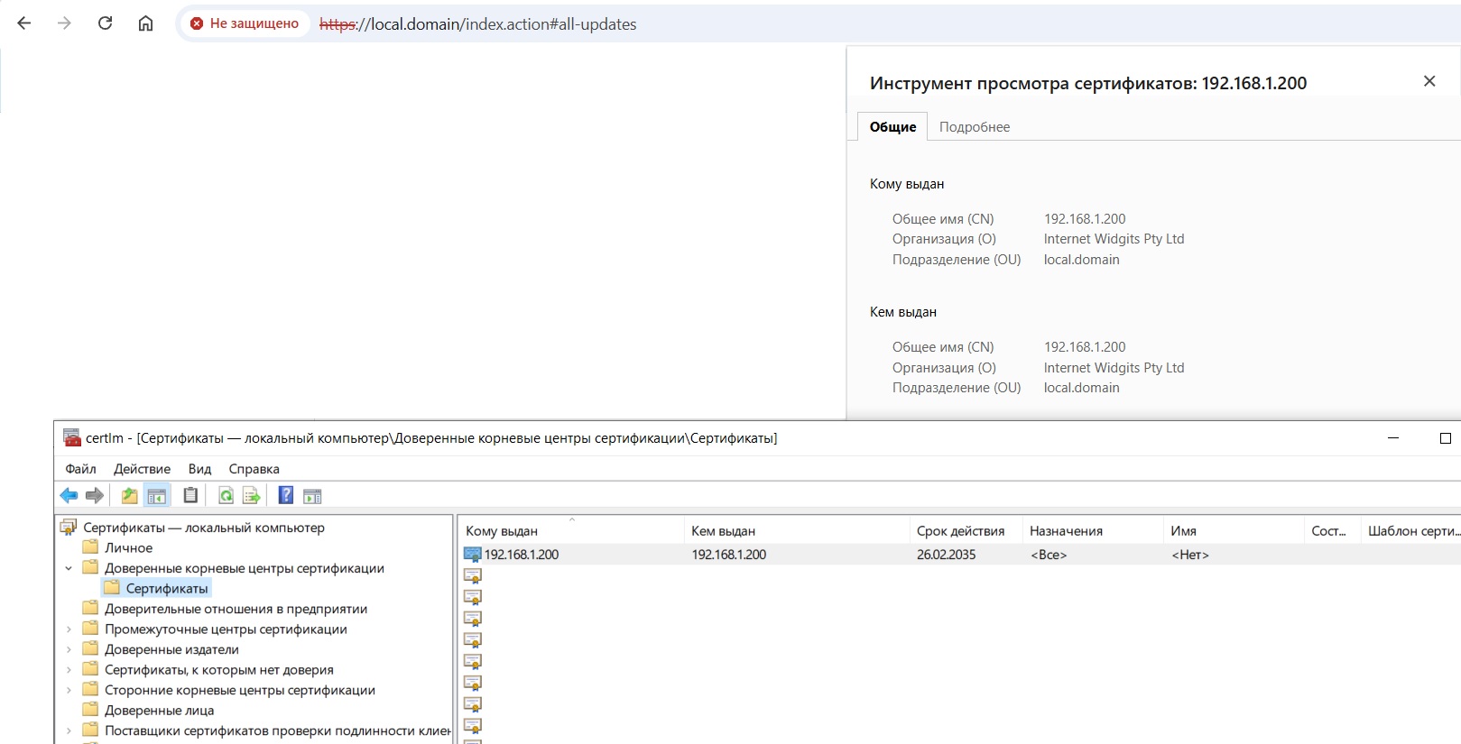Maximize the certlm window
1461x744 pixels.
point(1445,438)
